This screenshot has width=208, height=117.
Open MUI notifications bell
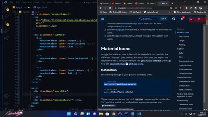tap(182, 19)
